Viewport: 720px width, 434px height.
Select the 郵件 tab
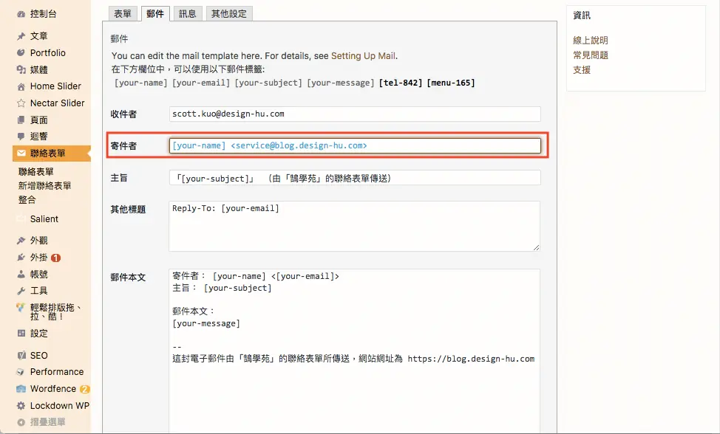(x=155, y=14)
